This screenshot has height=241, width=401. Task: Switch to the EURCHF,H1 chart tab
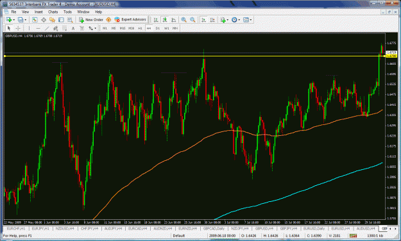(x=16, y=228)
